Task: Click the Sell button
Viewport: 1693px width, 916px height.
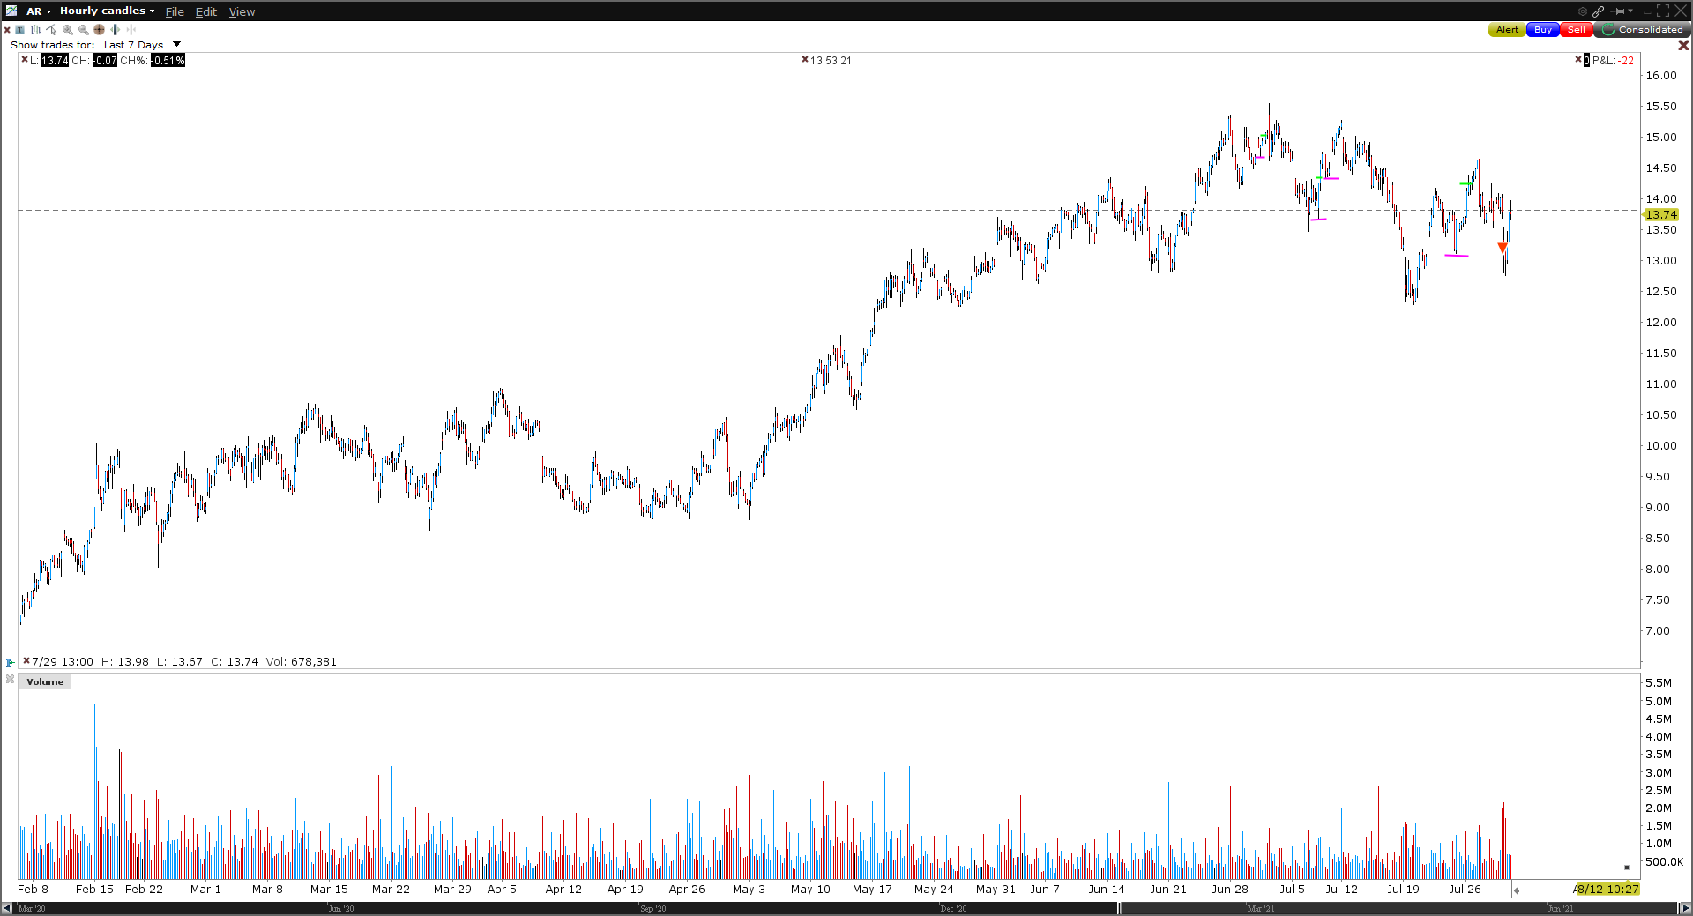Action: 1577,30
